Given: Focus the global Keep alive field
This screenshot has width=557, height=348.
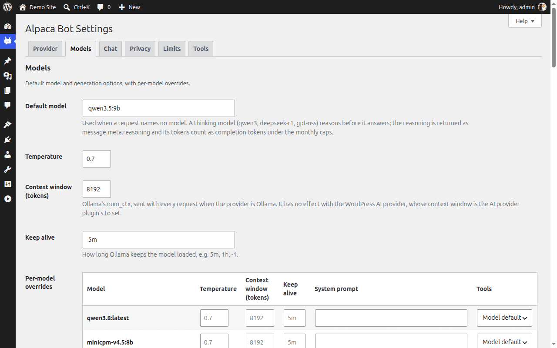Looking at the screenshot, I should point(159,240).
